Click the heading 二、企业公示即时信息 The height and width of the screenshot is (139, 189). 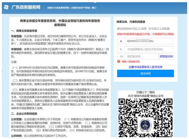(24, 114)
